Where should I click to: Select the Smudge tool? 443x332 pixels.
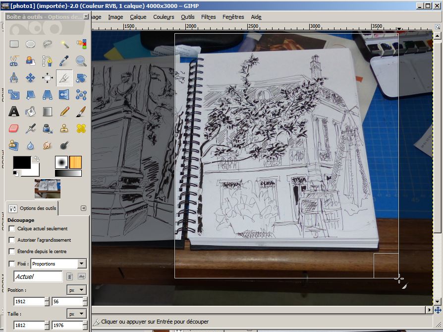point(48,145)
